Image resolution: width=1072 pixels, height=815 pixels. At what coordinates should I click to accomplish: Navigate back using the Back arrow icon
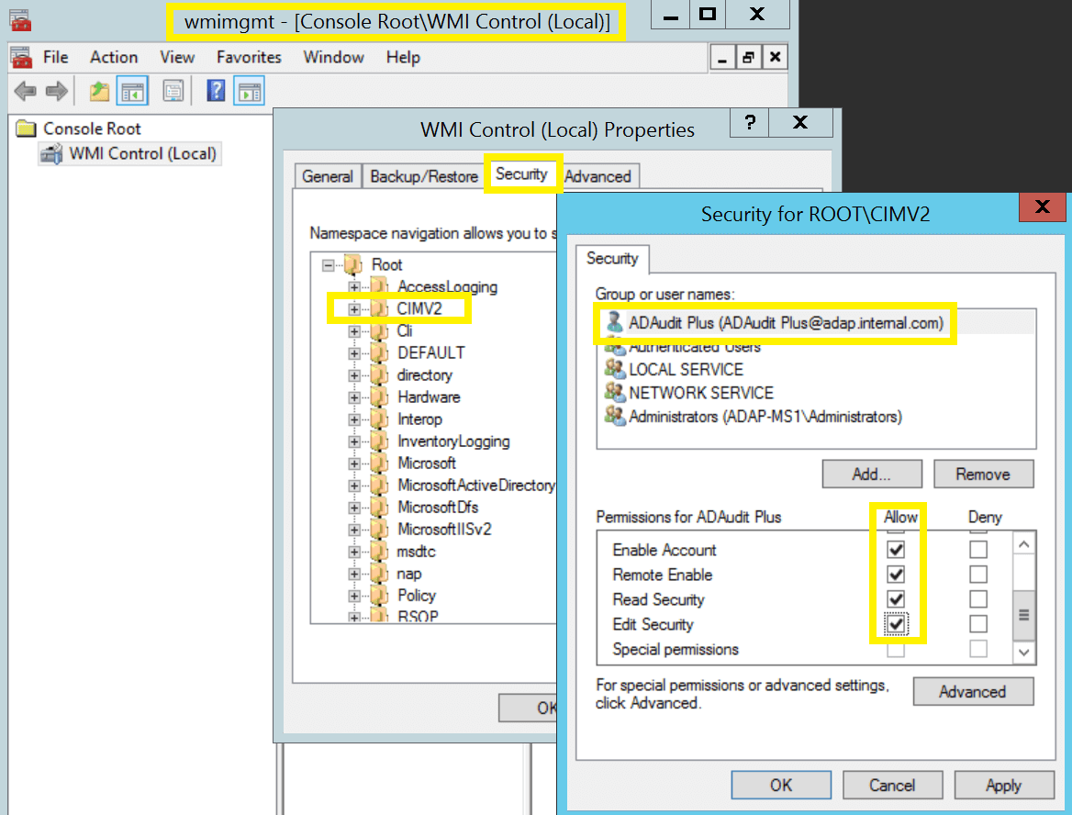26,90
